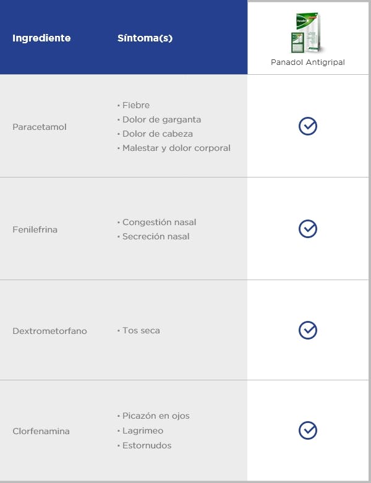This screenshot has width=371, height=483.
Task: Click the checkmark icon in Paracetamol row
Action: tap(307, 126)
